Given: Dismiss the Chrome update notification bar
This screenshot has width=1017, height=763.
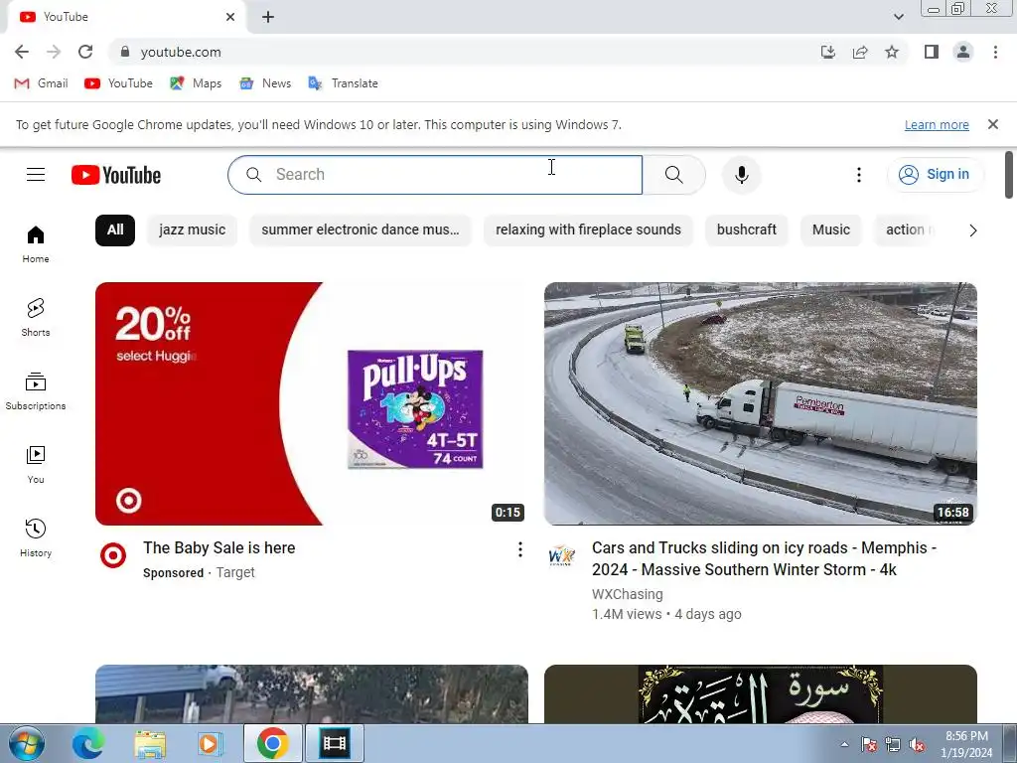Looking at the screenshot, I should pos(992,124).
